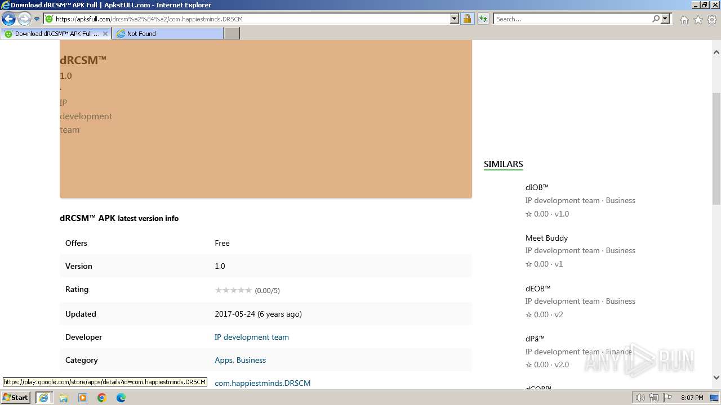Click the dRCSM™ title heading

point(83,60)
